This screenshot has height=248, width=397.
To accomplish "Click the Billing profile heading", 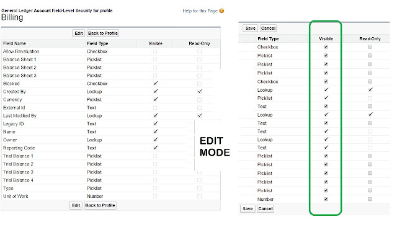I will (12, 18).
